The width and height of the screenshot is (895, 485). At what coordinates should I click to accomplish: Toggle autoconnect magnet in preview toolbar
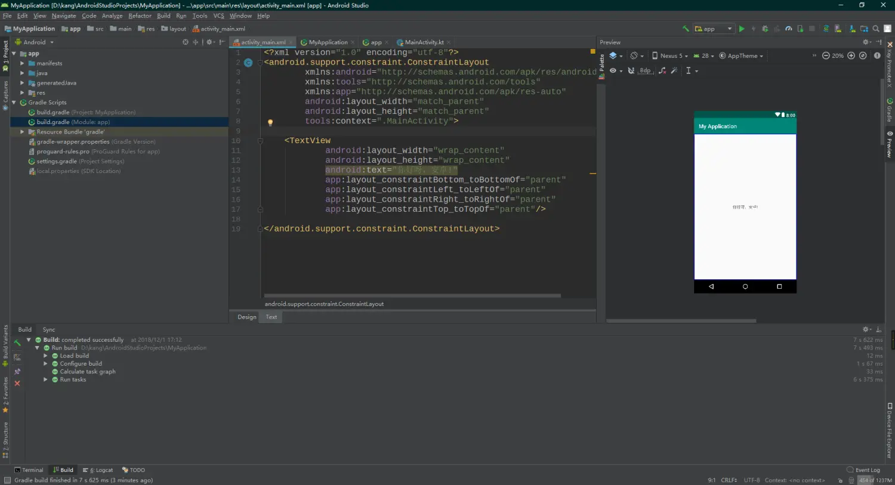tap(631, 70)
